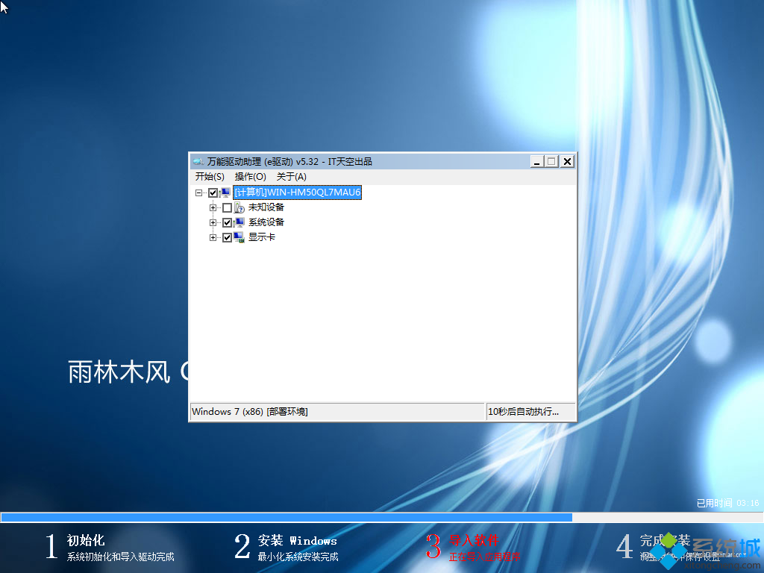The height and width of the screenshot is (573, 764).
Task: Expand the 系统设备 tree node
Action: click(213, 222)
